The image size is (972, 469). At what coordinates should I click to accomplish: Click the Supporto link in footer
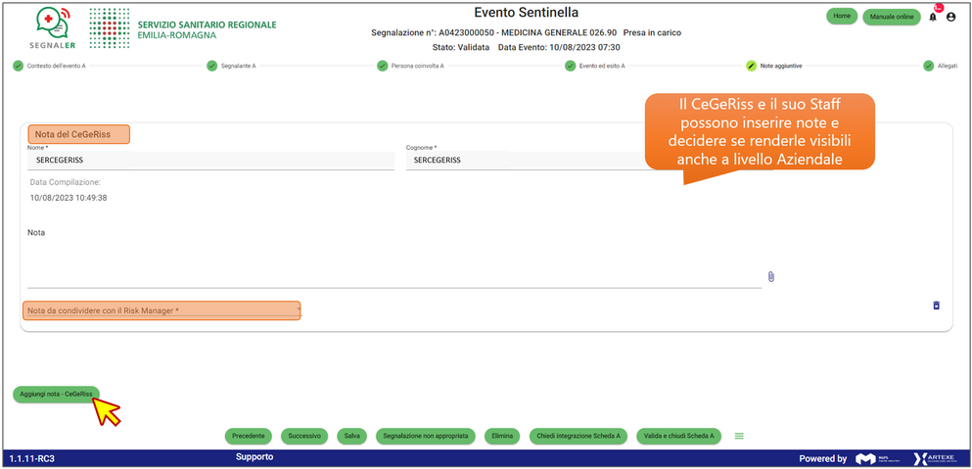pyautogui.click(x=255, y=457)
